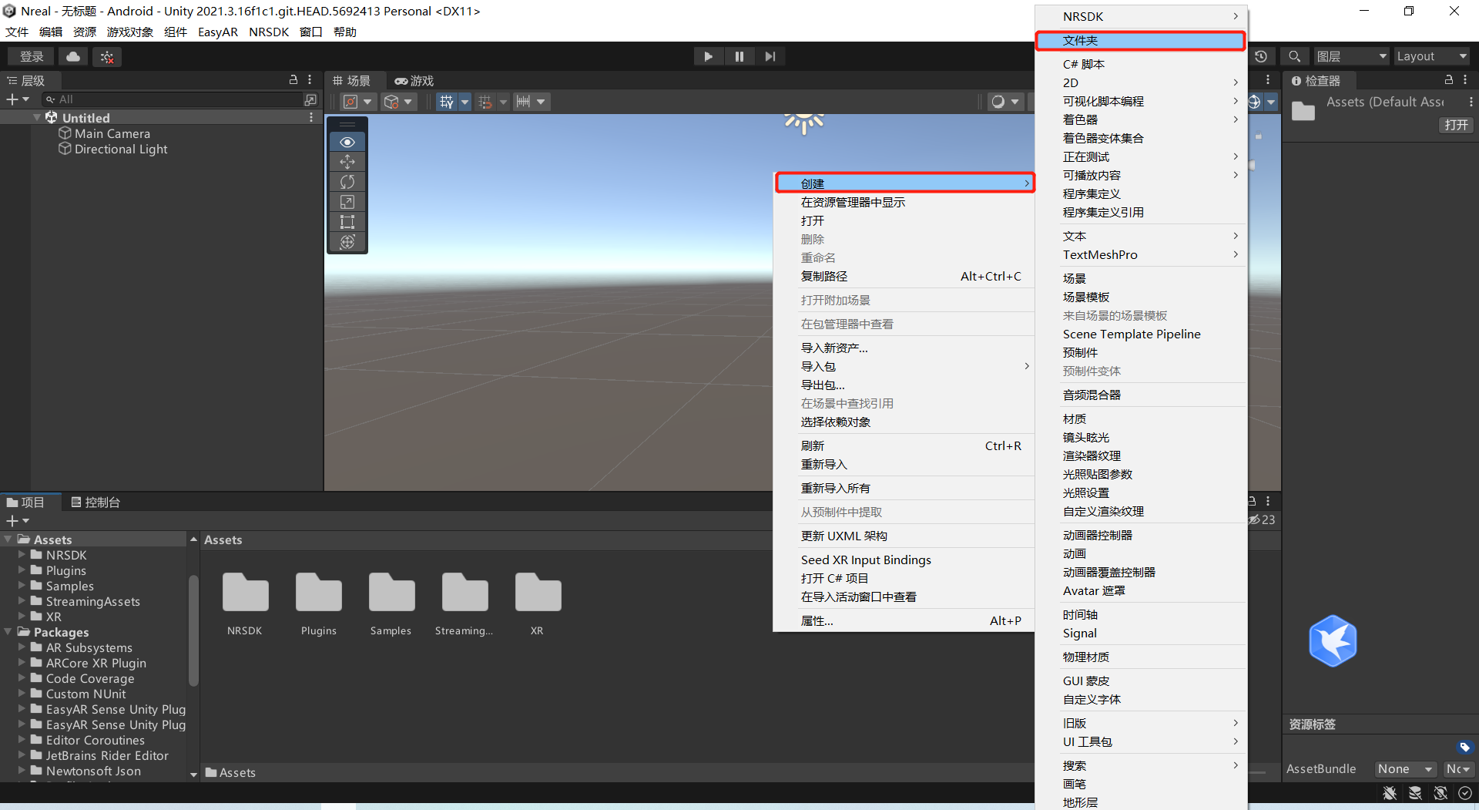Screen dimensions: 1479x810
Task: Toggle the grid visibility button
Action: pyautogui.click(x=447, y=102)
